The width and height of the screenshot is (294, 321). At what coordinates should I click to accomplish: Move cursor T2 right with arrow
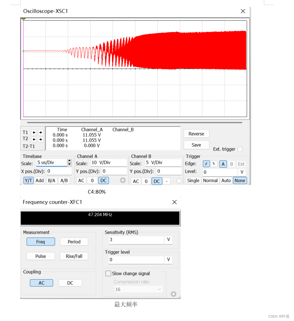click(41, 139)
